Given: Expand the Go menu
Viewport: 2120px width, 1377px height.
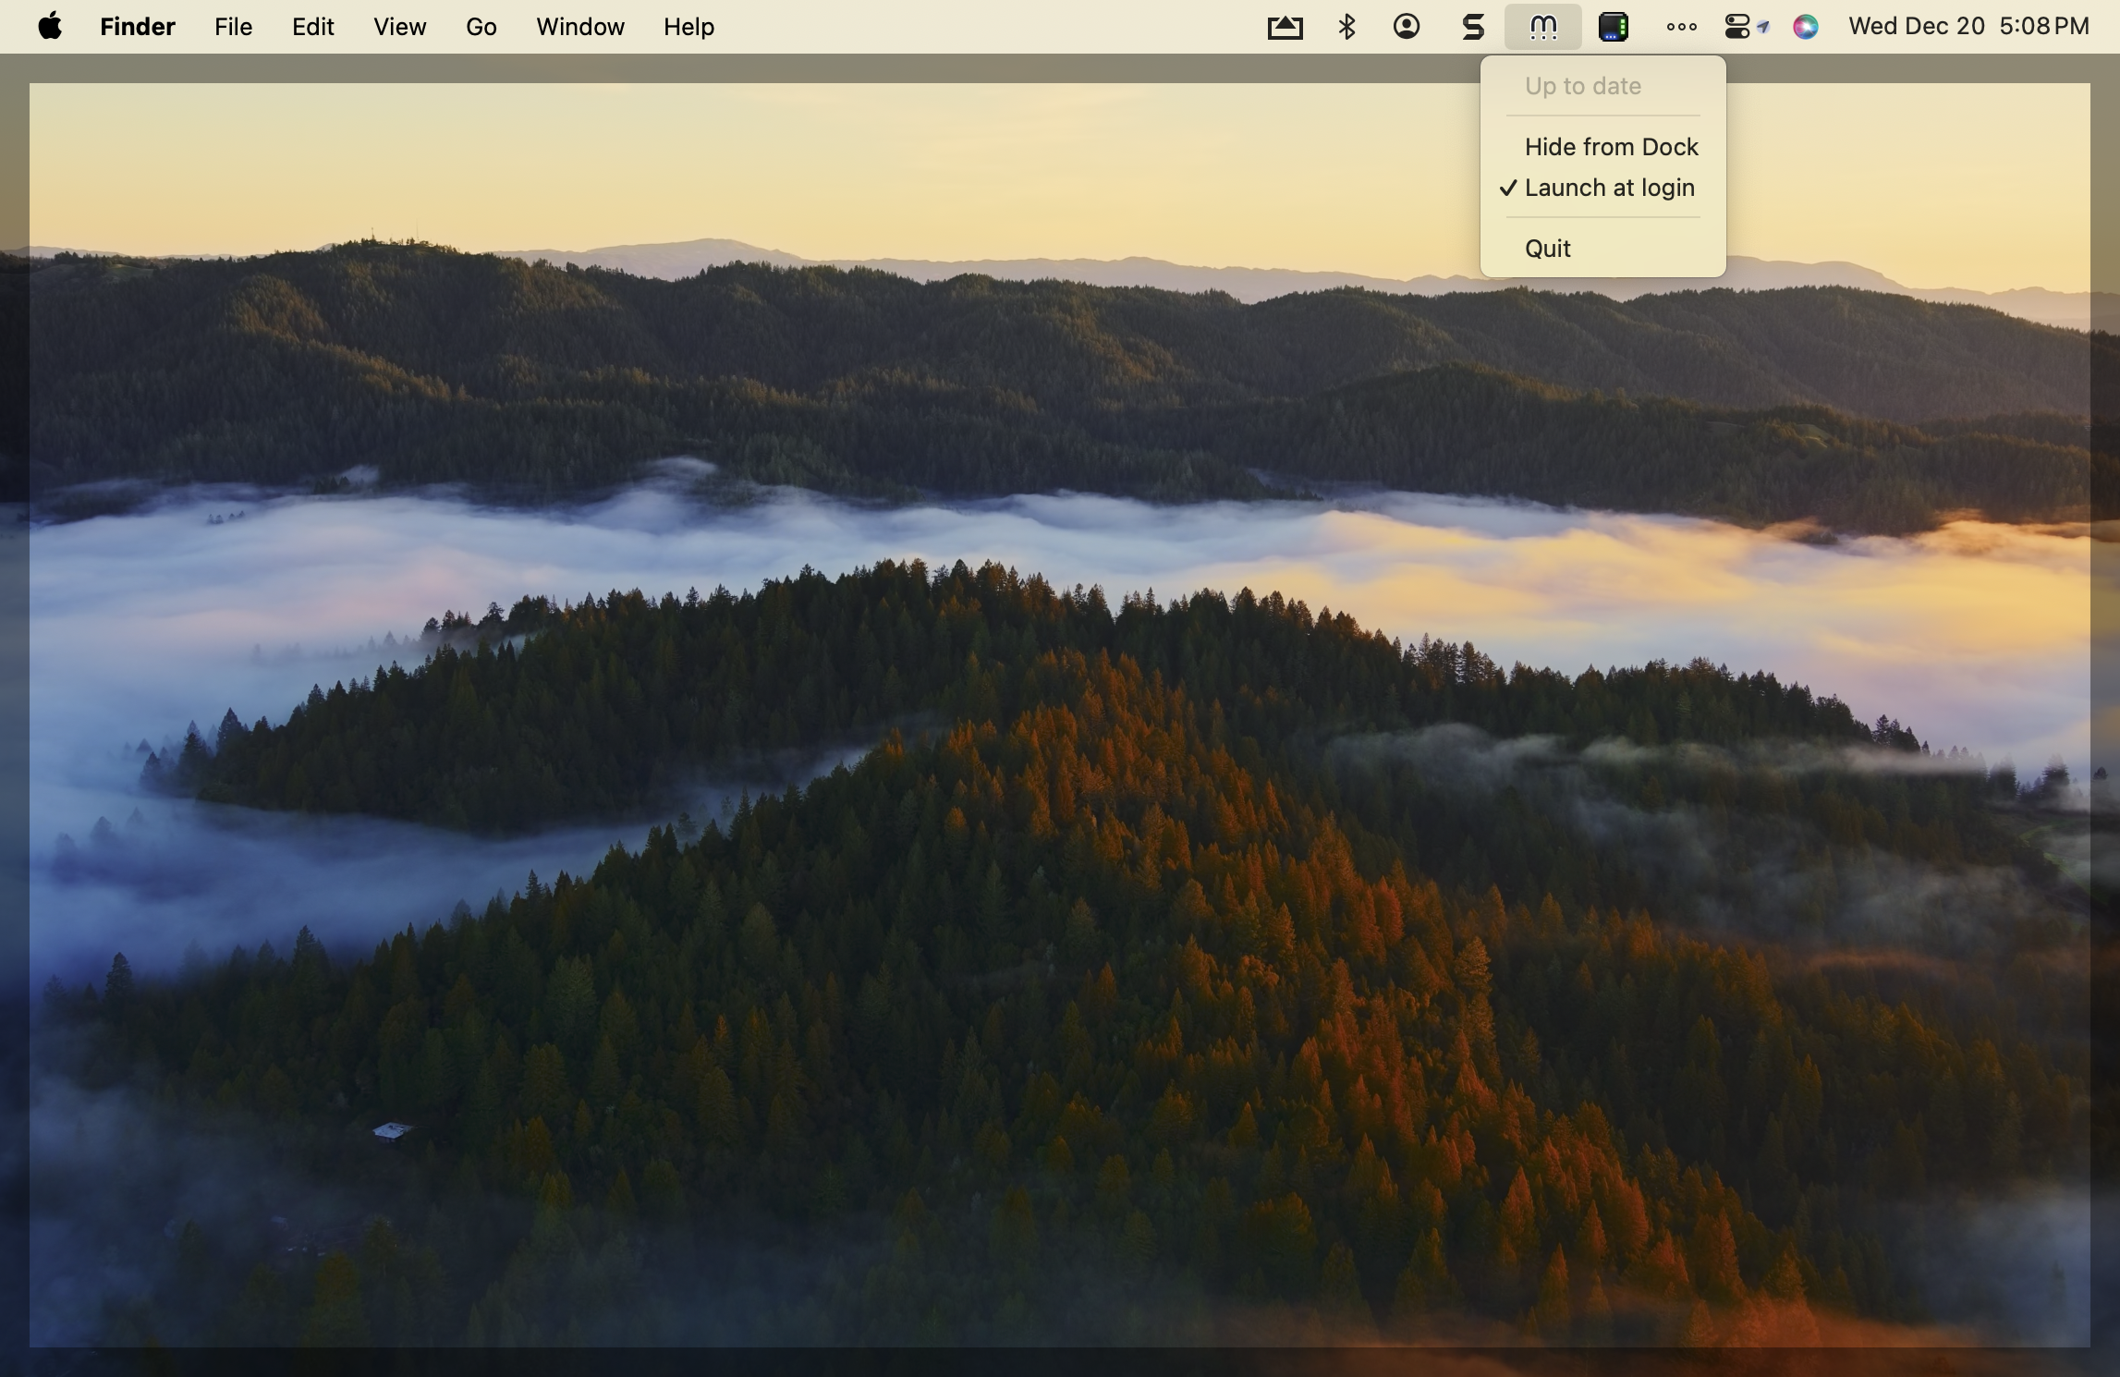Looking at the screenshot, I should pyautogui.click(x=481, y=27).
